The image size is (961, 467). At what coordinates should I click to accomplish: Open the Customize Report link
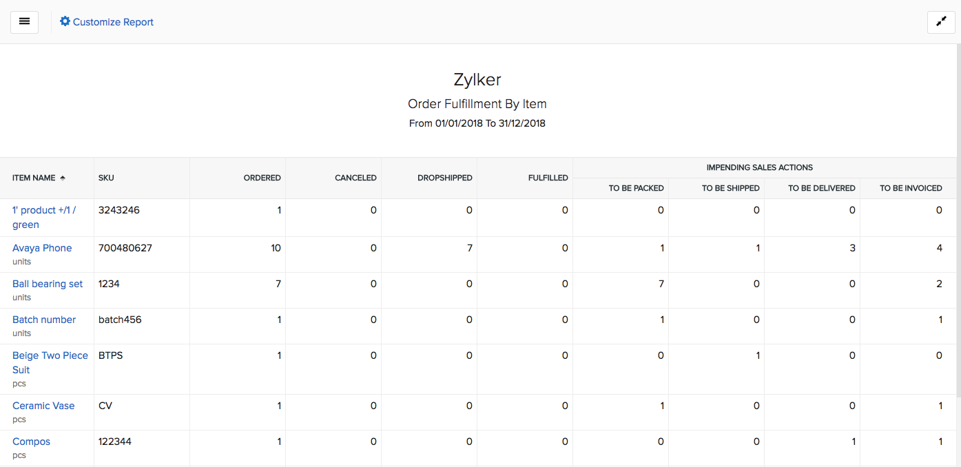(x=112, y=21)
